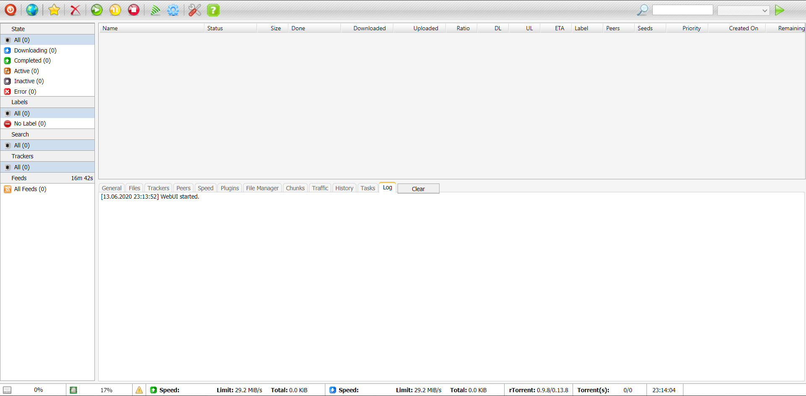
Task: Select the Error filter in State panel
Action: coord(24,92)
